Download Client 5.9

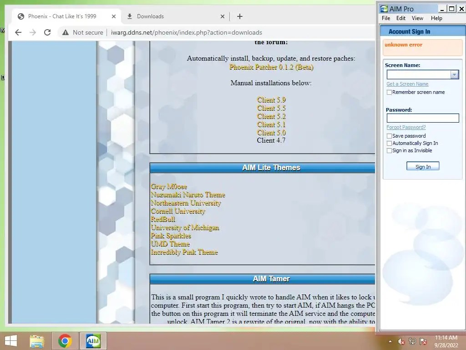coord(271,100)
